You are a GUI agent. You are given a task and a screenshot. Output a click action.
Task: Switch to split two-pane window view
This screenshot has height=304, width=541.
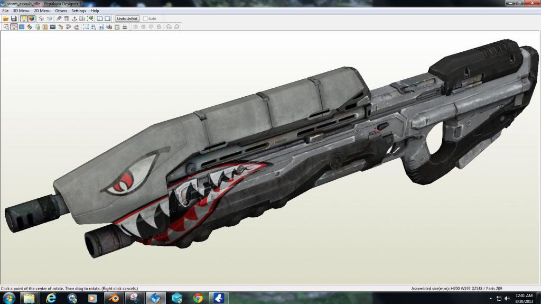click(100, 19)
